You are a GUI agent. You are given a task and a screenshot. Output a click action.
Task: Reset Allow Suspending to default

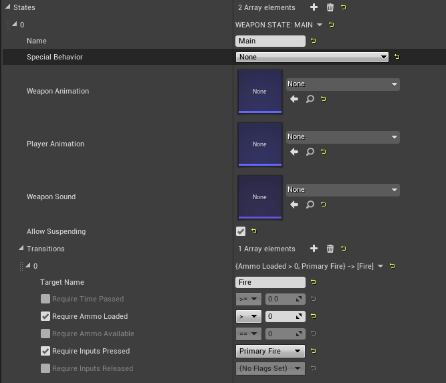(254, 231)
